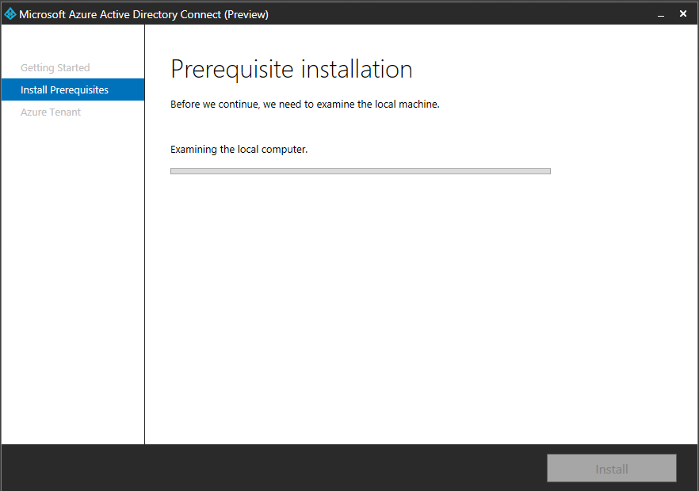699x491 pixels.
Task: Click 'Examining the local computer.' status text
Action: [x=239, y=149]
